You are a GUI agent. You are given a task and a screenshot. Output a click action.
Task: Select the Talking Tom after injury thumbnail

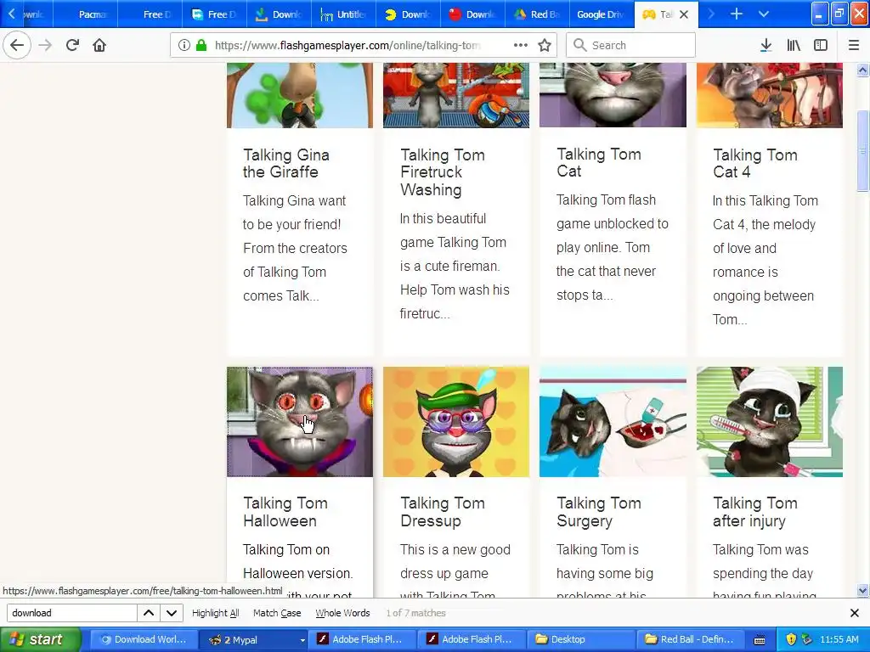click(770, 422)
